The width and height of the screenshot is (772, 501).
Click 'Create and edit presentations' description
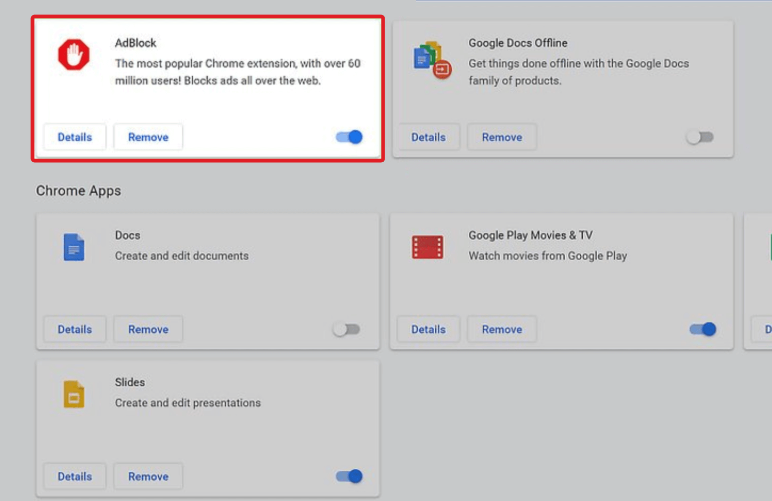188,403
